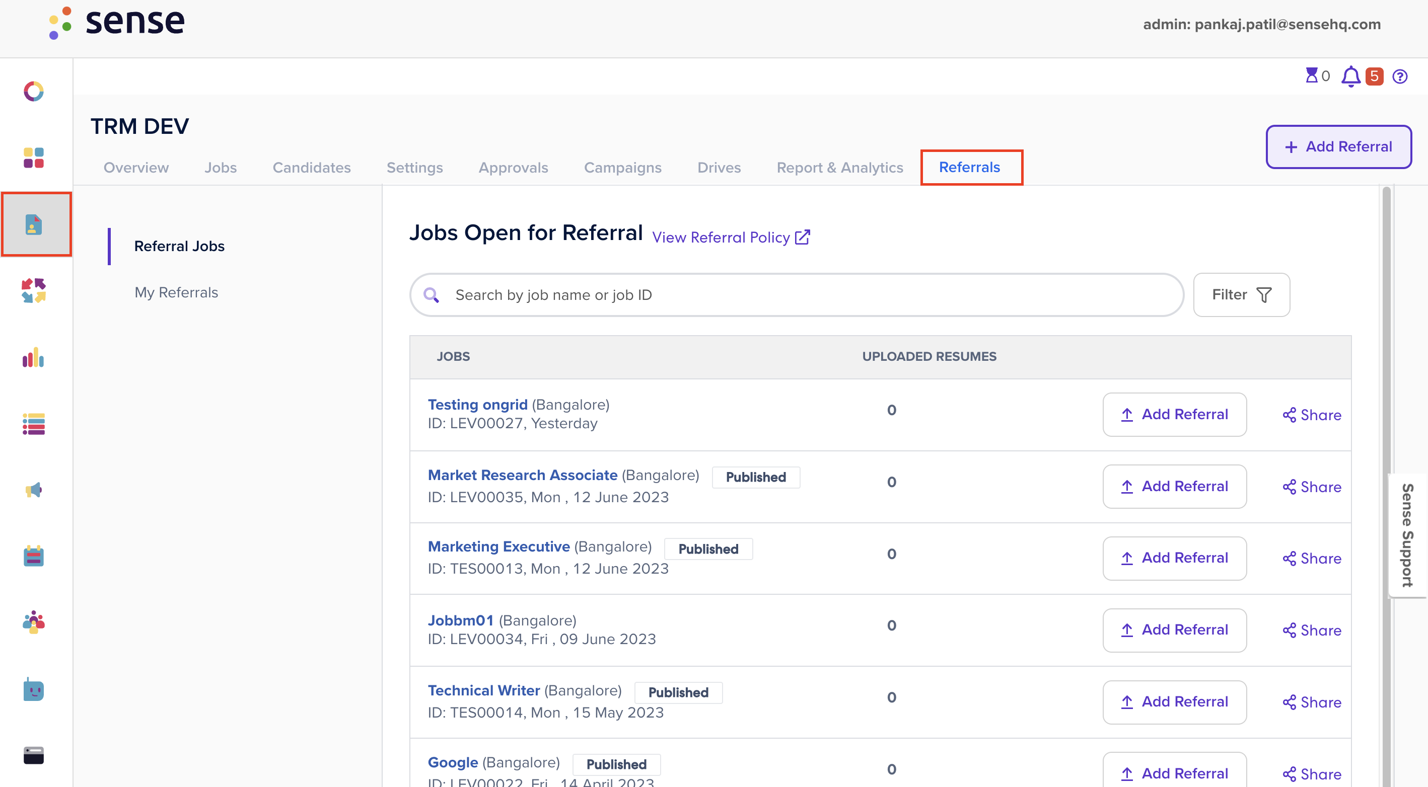The height and width of the screenshot is (787, 1428).
Task: Open the Jobbm01 job link
Action: [460, 620]
